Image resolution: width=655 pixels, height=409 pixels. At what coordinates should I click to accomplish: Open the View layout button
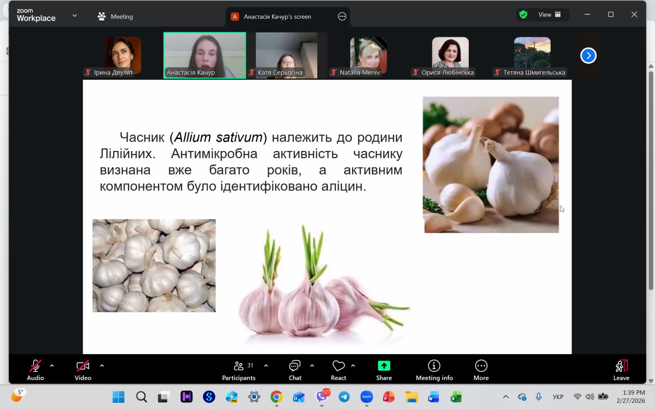[549, 15]
